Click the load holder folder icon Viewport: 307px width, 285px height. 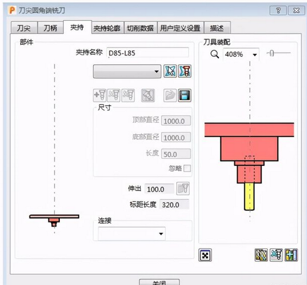[x=170, y=95]
